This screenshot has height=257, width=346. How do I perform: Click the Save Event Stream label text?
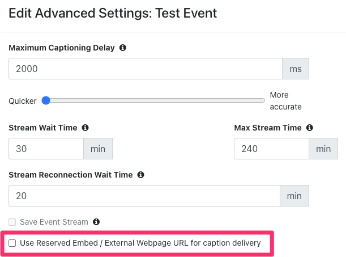pos(54,222)
